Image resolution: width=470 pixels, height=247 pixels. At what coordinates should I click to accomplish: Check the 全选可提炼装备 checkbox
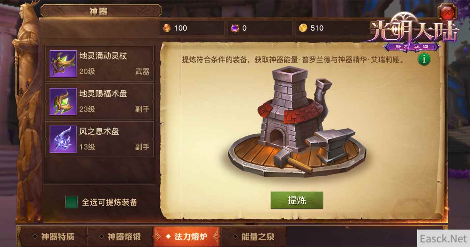(72, 202)
